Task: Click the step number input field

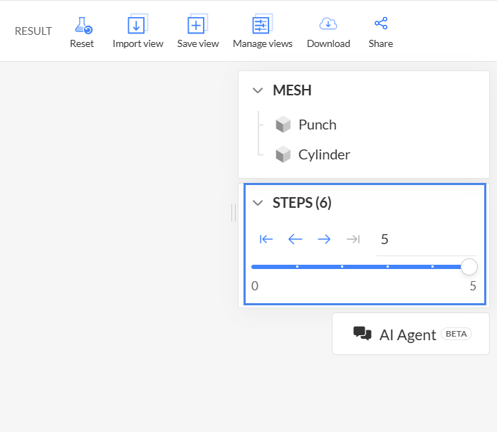Action: (427, 239)
